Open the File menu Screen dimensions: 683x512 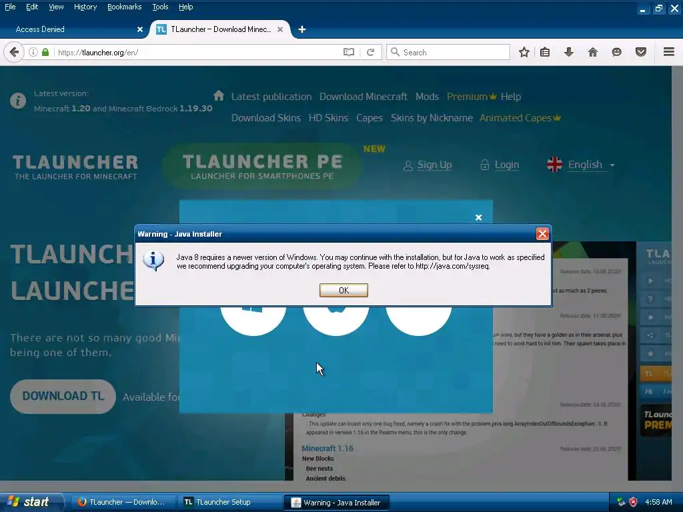click(10, 7)
